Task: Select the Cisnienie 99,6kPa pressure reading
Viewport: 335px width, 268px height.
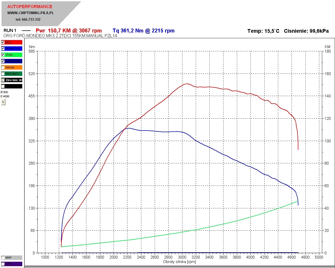Action: point(306,31)
